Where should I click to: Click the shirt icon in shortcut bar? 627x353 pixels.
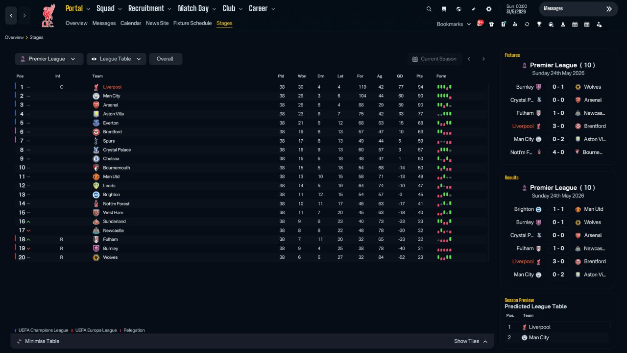491,24
